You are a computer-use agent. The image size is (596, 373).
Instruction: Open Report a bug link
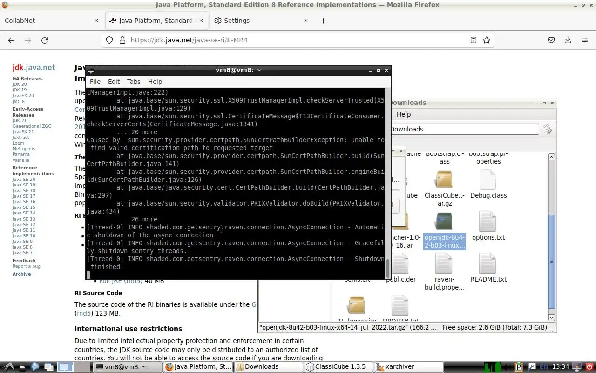coord(27,266)
